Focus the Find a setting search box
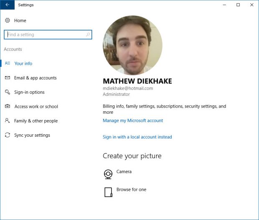 [48, 35]
